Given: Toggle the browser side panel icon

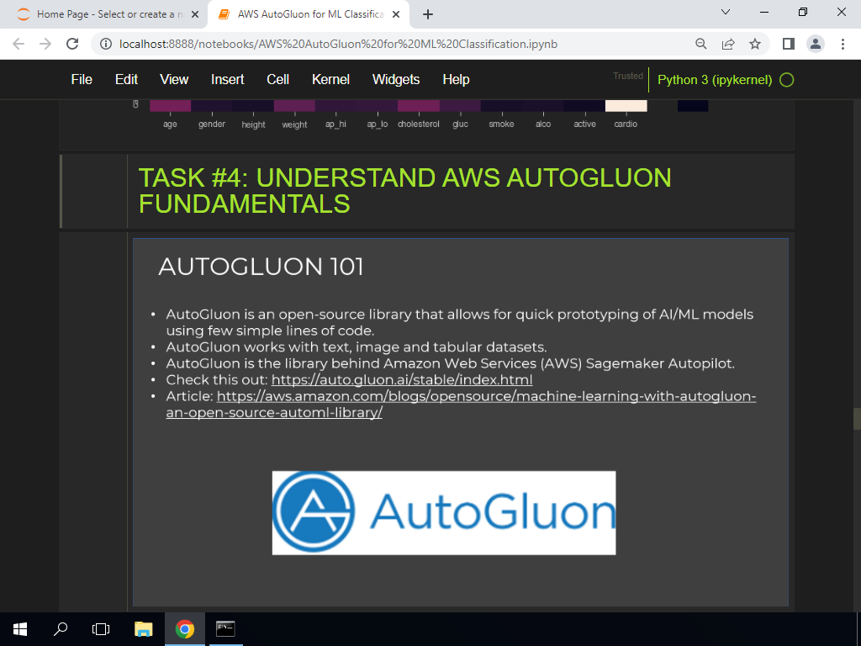Looking at the screenshot, I should pos(789,44).
